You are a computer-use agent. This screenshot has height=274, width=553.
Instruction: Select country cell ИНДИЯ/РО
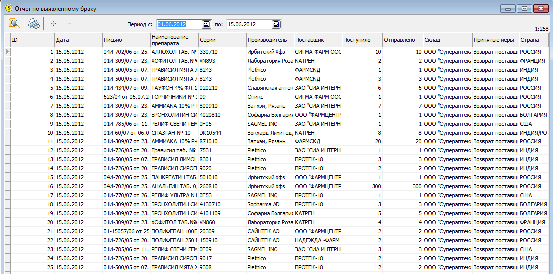pyautogui.click(x=533, y=133)
